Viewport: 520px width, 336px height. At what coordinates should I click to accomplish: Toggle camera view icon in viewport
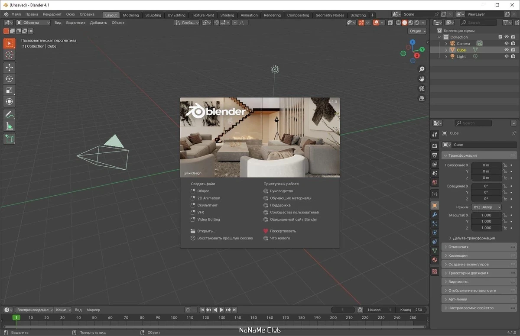click(x=422, y=89)
